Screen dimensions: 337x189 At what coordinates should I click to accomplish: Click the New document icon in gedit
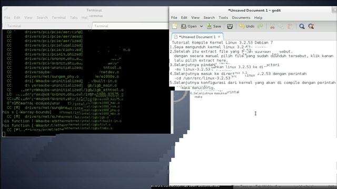(175, 26)
